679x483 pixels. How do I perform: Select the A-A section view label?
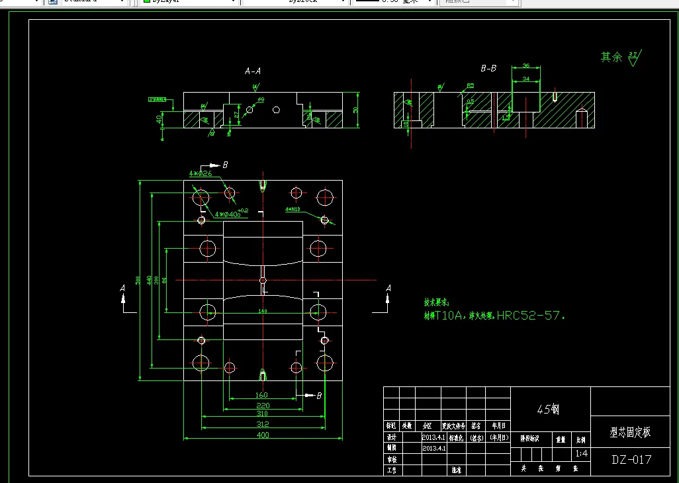[x=253, y=71]
